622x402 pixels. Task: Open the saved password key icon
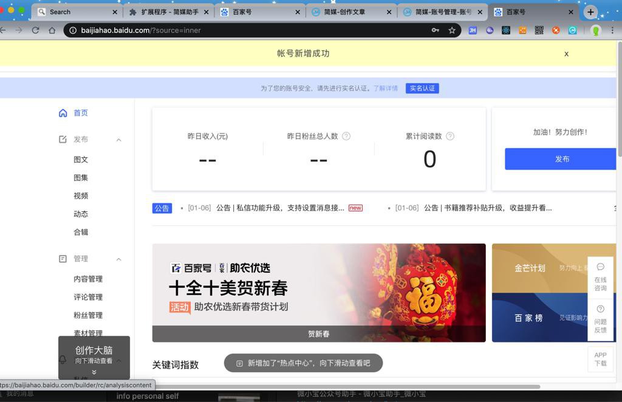[x=435, y=30]
